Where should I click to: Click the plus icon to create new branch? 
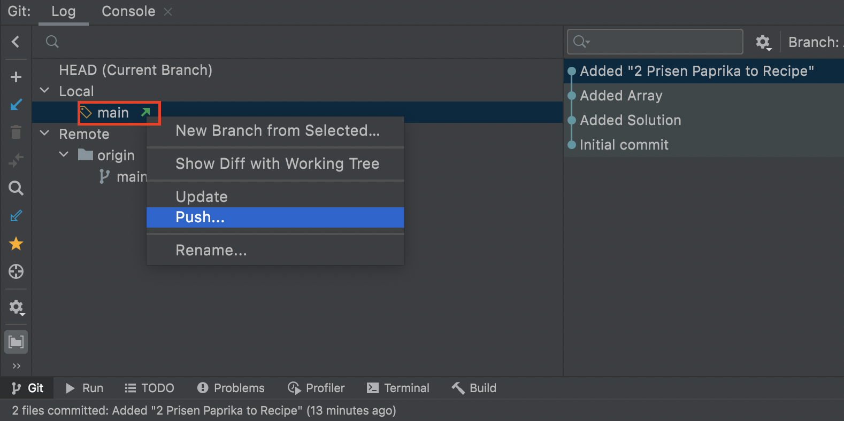[16, 77]
